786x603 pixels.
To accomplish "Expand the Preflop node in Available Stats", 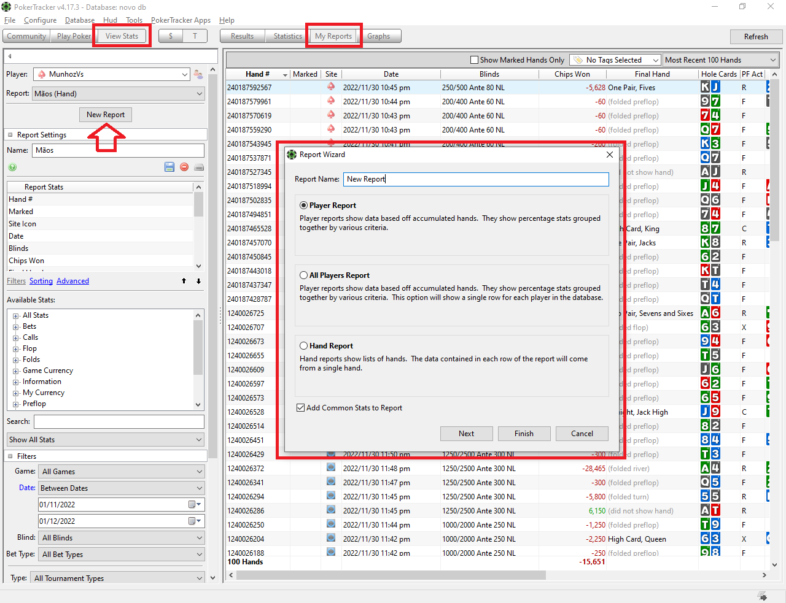I will (16, 404).
